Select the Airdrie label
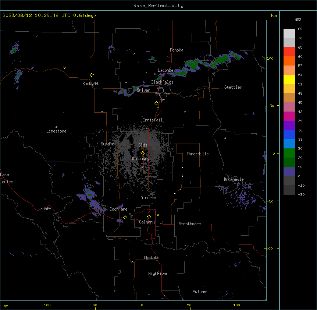Screen dimensions: 317x310 (x=149, y=198)
